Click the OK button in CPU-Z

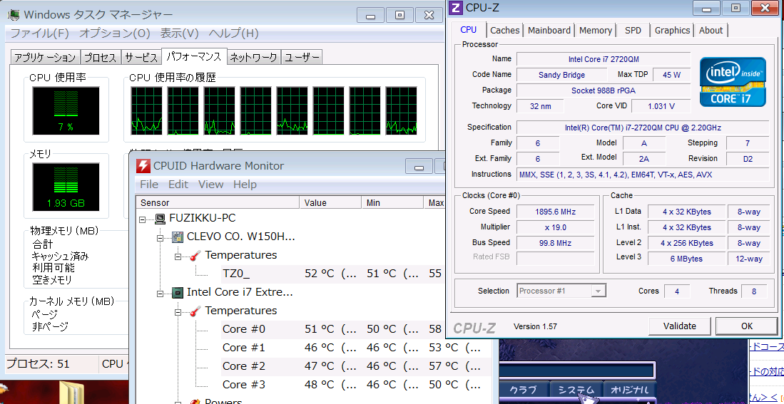(746, 326)
